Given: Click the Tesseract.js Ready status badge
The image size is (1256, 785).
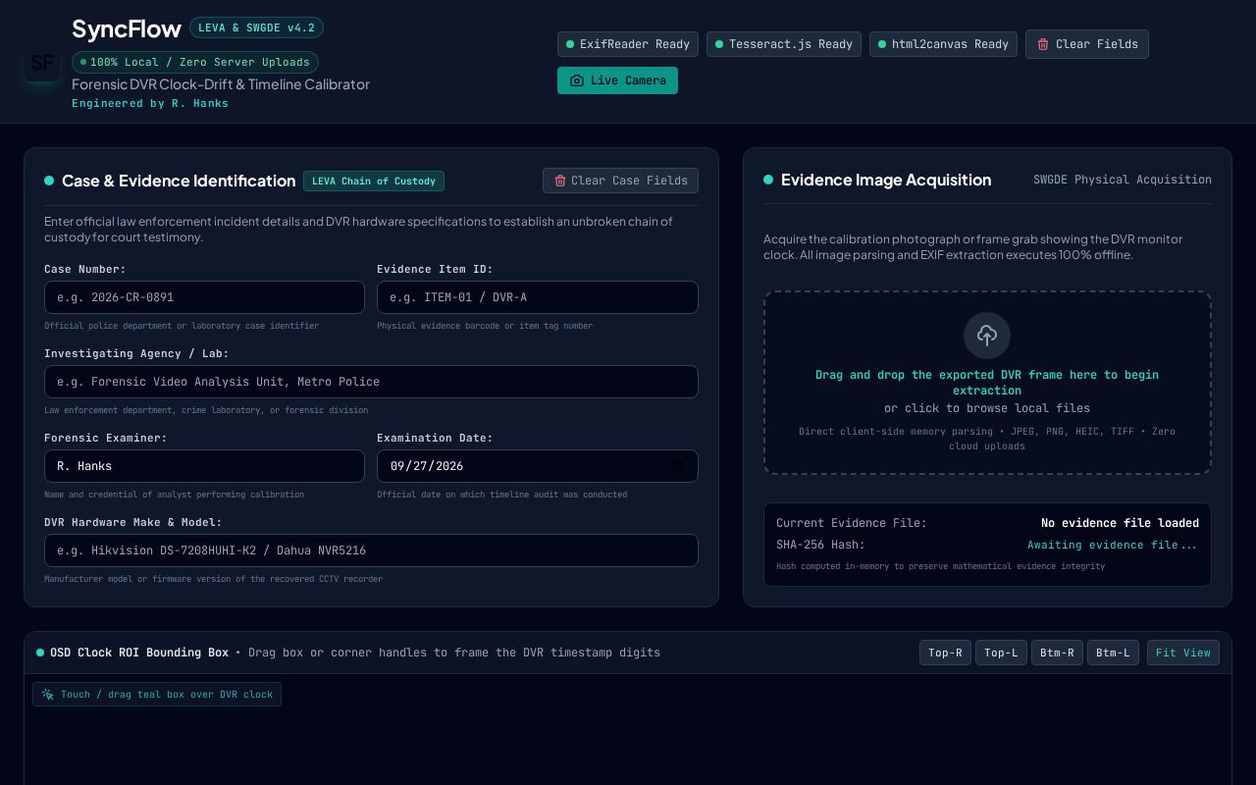Looking at the screenshot, I should pos(784,44).
